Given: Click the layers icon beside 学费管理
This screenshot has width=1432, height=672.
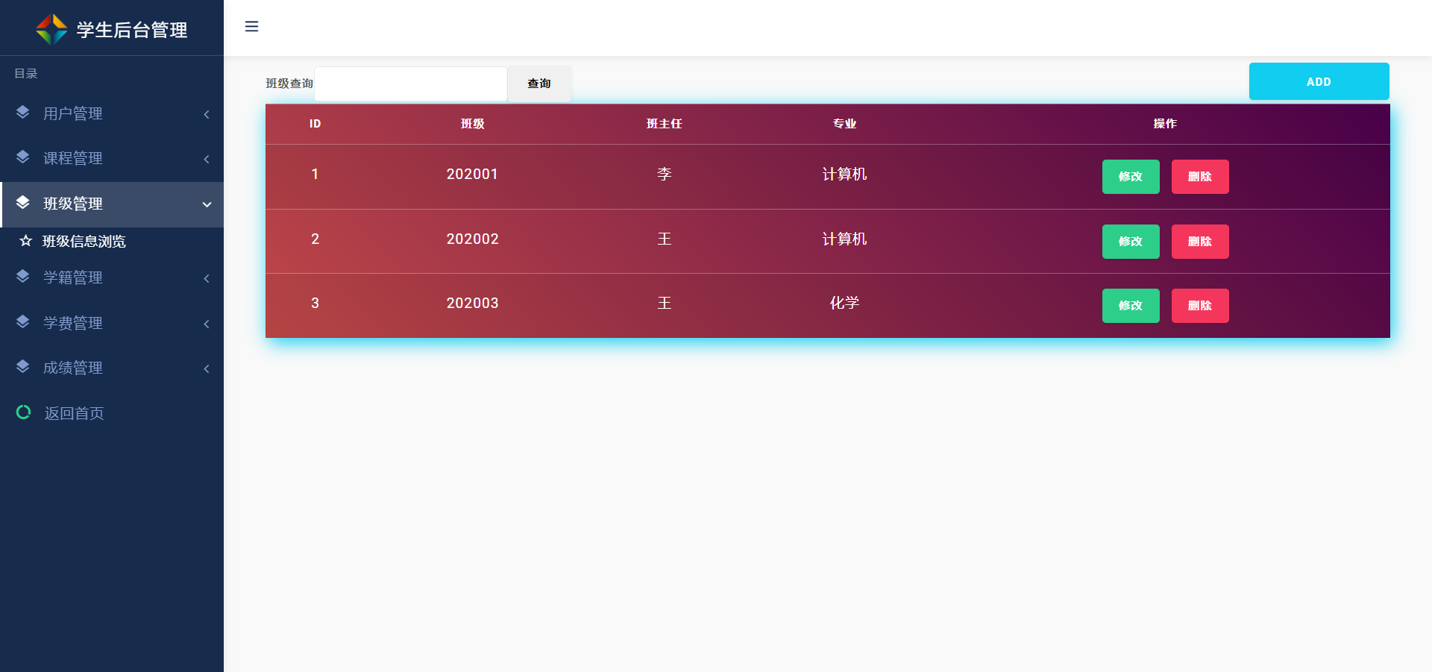Looking at the screenshot, I should tap(23, 322).
